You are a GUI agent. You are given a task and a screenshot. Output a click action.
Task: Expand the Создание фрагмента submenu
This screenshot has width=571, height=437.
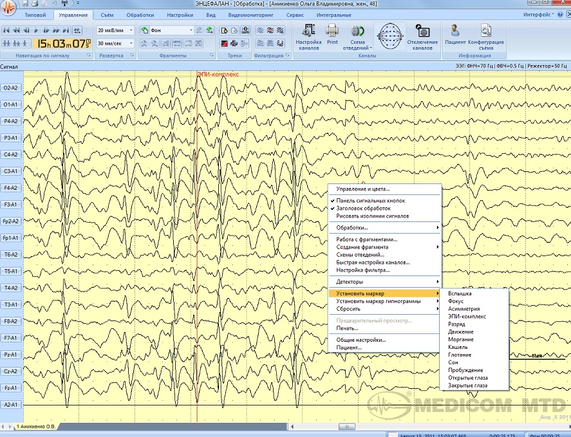pos(385,247)
